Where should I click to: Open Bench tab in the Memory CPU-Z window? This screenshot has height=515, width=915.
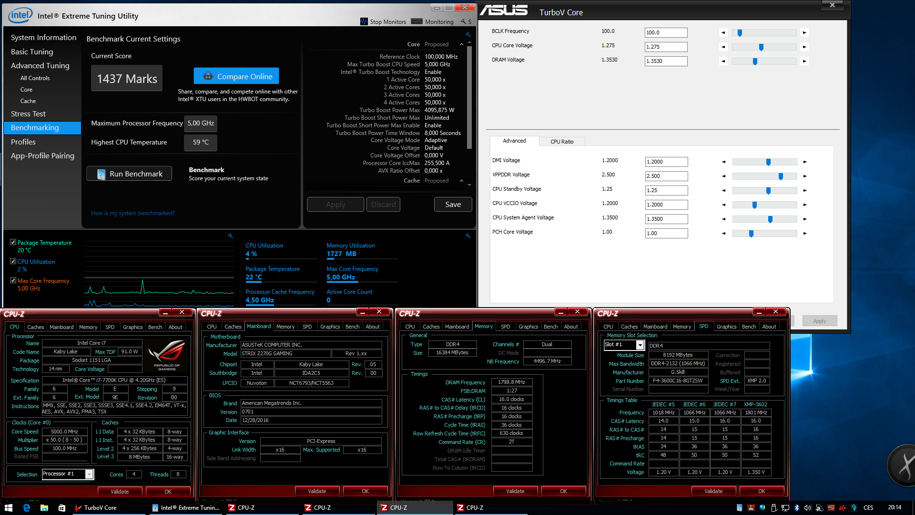point(550,327)
